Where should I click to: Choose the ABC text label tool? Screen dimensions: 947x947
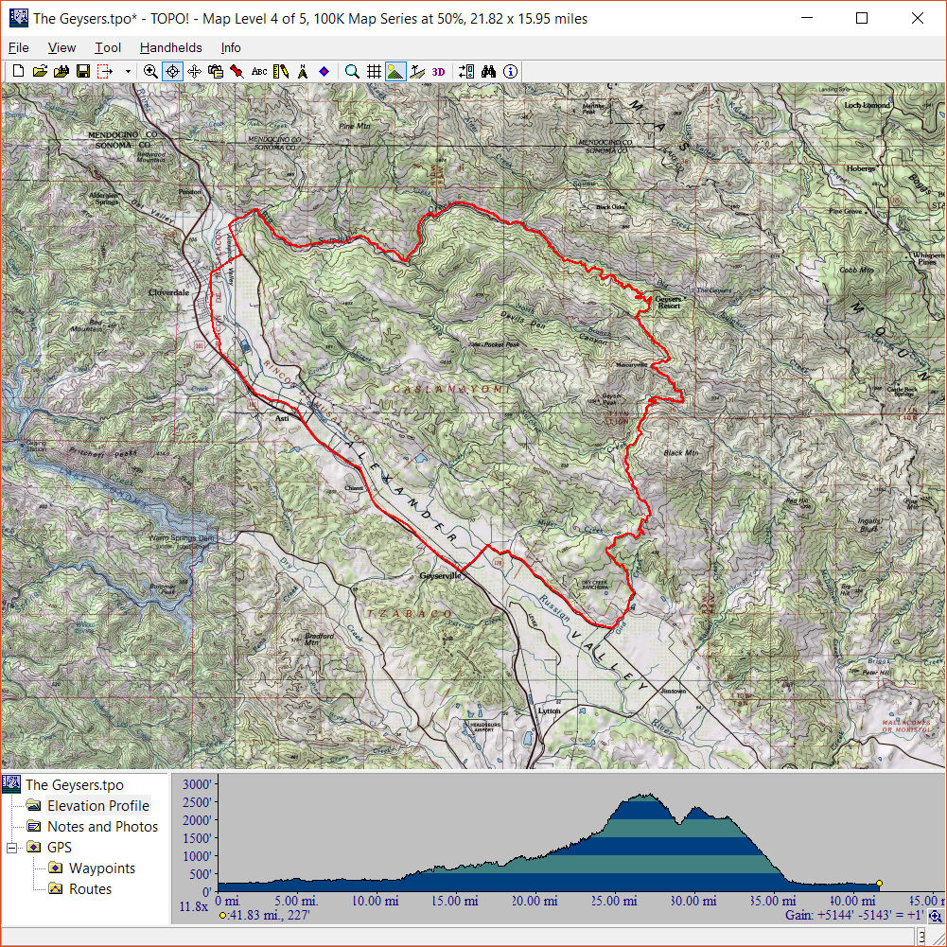(259, 71)
